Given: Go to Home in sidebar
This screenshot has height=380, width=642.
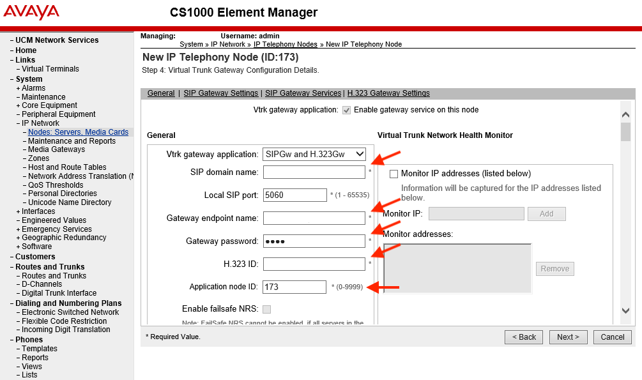Looking at the screenshot, I should coord(26,50).
